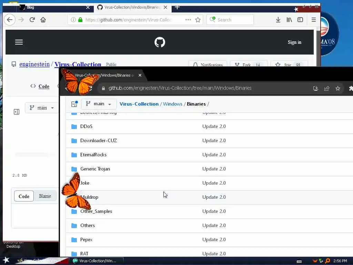Open main branch selector in Chrome window
Image resolution: width=353 pixels, height=265 pixels.
99,104
